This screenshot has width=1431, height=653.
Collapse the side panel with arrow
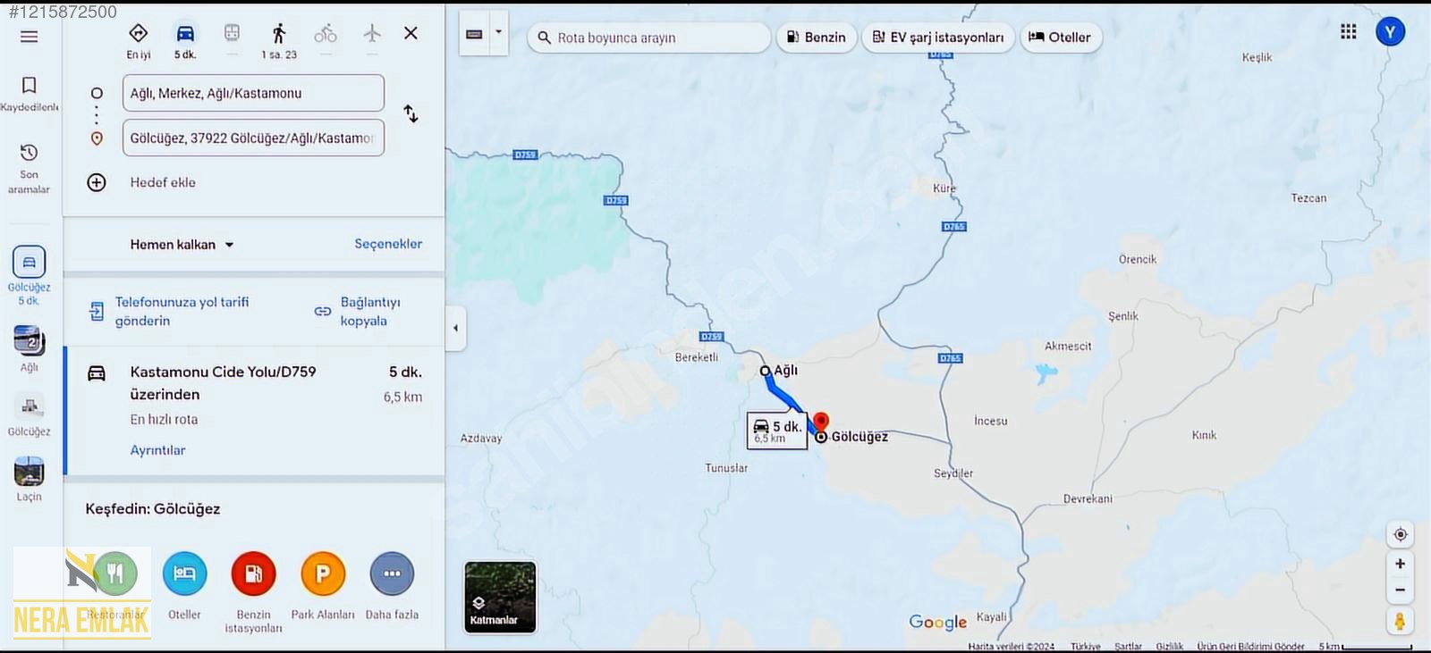pyautogui.click(x=455, y=328)
